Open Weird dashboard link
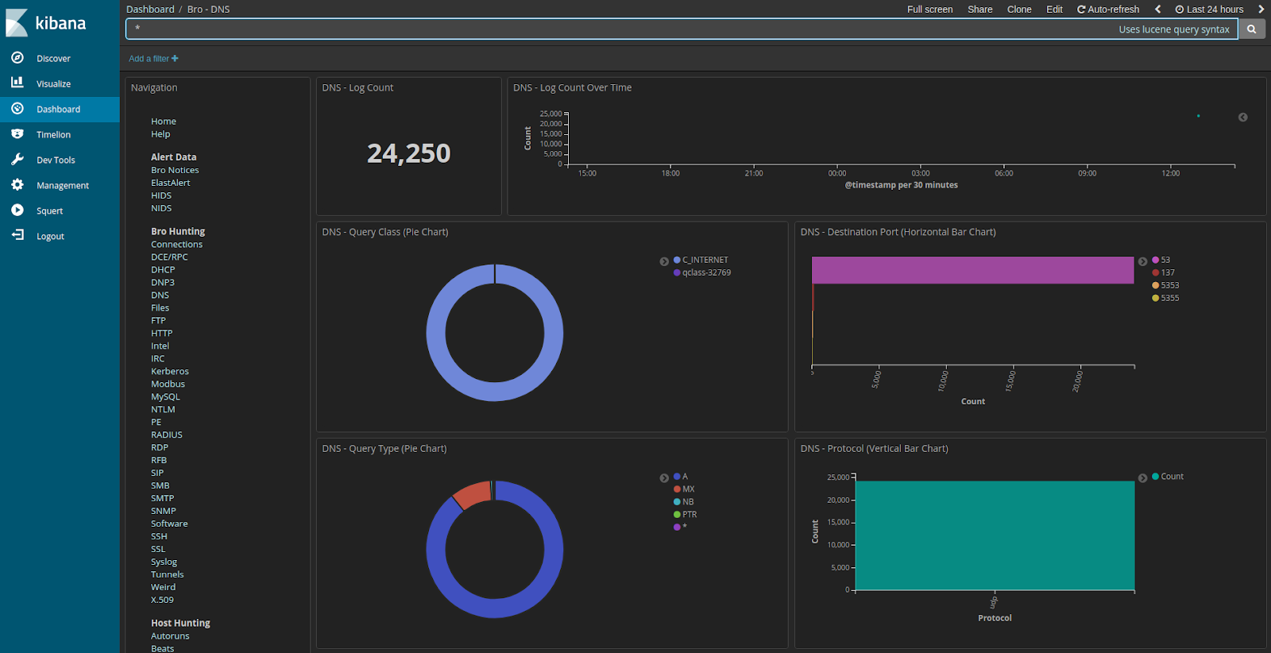 point(163,588)
